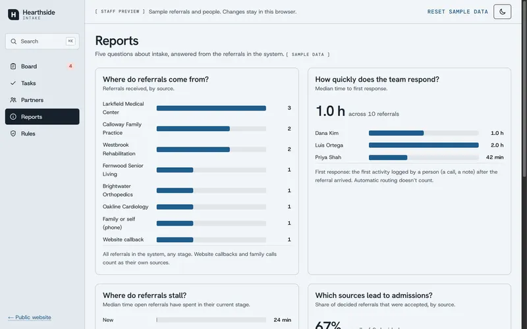
Task: Click the "42 min" value
Action: click(x=495, y=157)
